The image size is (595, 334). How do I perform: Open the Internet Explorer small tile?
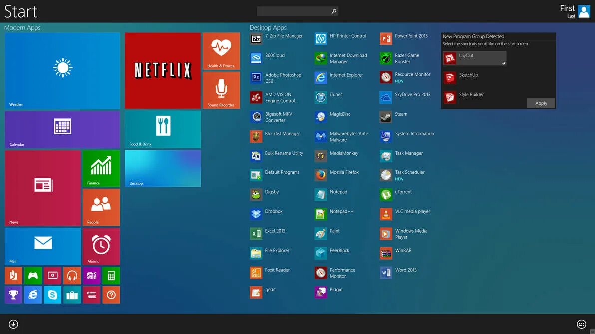(33, 295)
